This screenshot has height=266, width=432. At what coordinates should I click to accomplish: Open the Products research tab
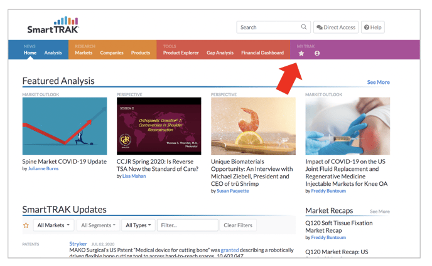point(141,53)
